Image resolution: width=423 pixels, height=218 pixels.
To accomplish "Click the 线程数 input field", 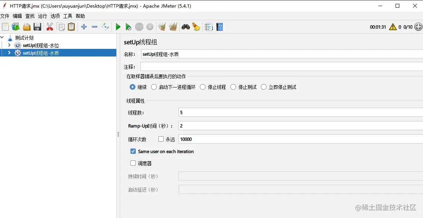I will [x=301, y=112].
